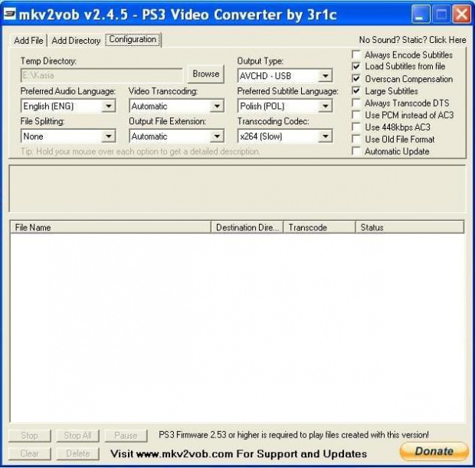Screen dimensions: 475x468
Task: Select the Configuration menu item
Action: pos(133,39)
